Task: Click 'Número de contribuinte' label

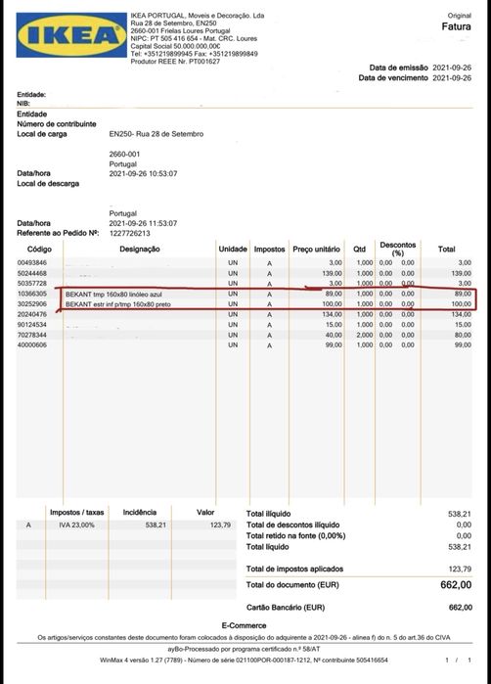Action: (57, 124)
